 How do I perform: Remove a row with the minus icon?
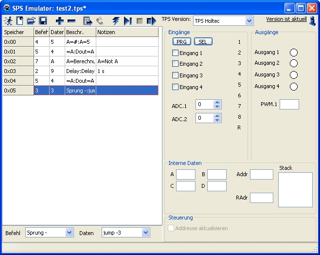(x=71, y=21)
